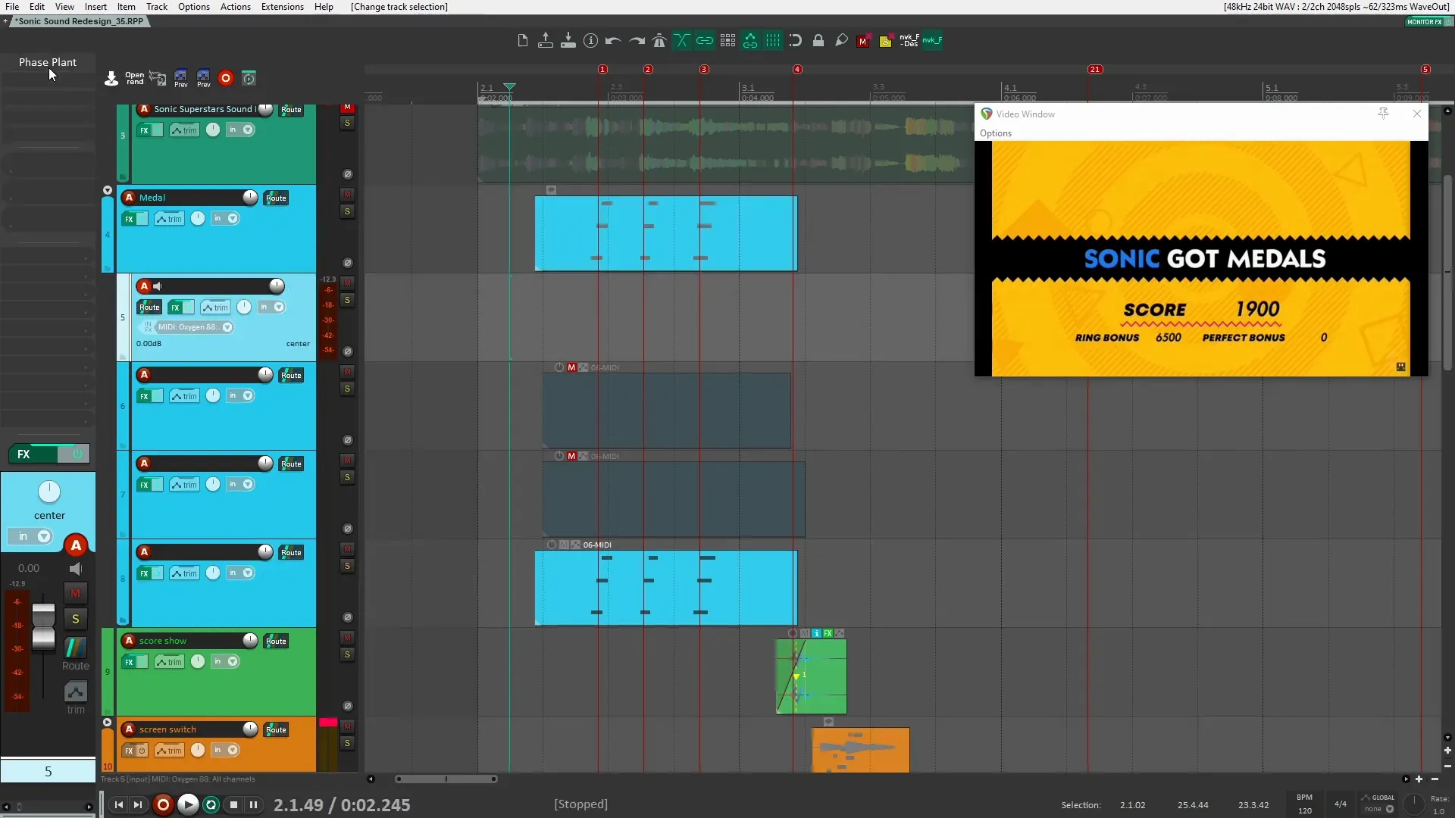This screenshot has height=818, width=1455.
Task: Unmute all tracks with red M icon
Action: click(x=862, y=42)
